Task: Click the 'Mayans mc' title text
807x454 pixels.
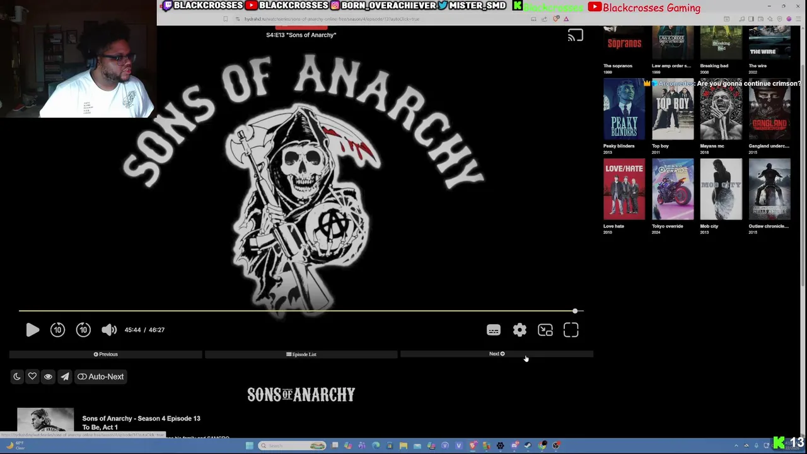Action: [712, 146]
